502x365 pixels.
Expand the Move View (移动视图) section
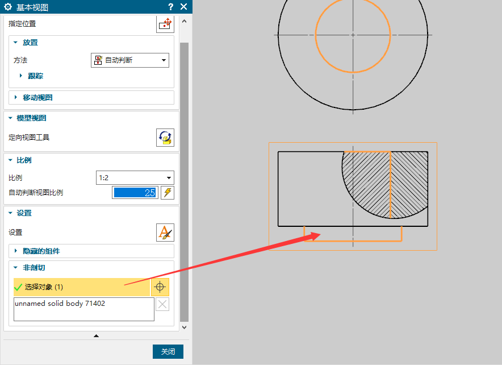tap(37, 97)
